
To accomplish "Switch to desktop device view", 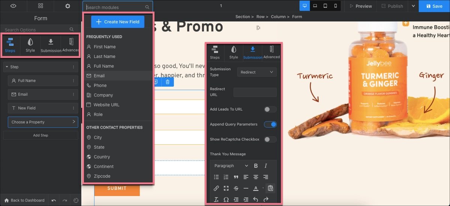I will pos(304,6).
